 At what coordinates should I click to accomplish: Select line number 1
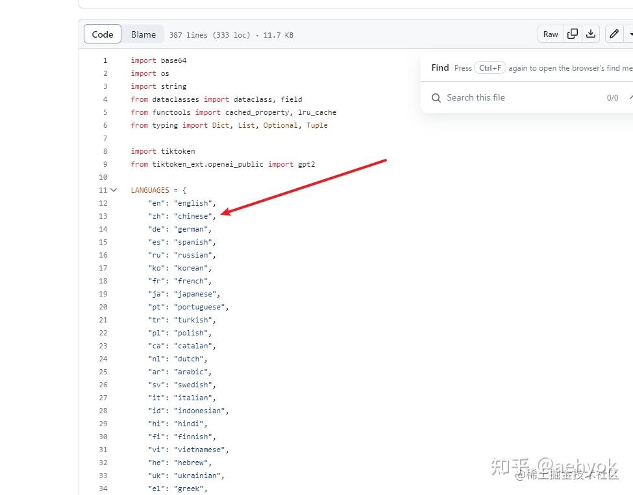pos(105,60)
